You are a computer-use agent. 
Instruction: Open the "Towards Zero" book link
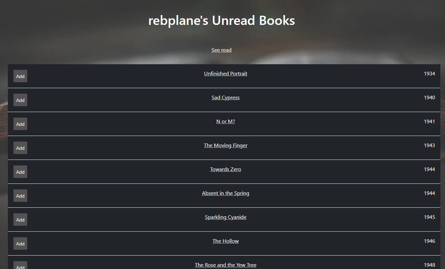(226, 169)
